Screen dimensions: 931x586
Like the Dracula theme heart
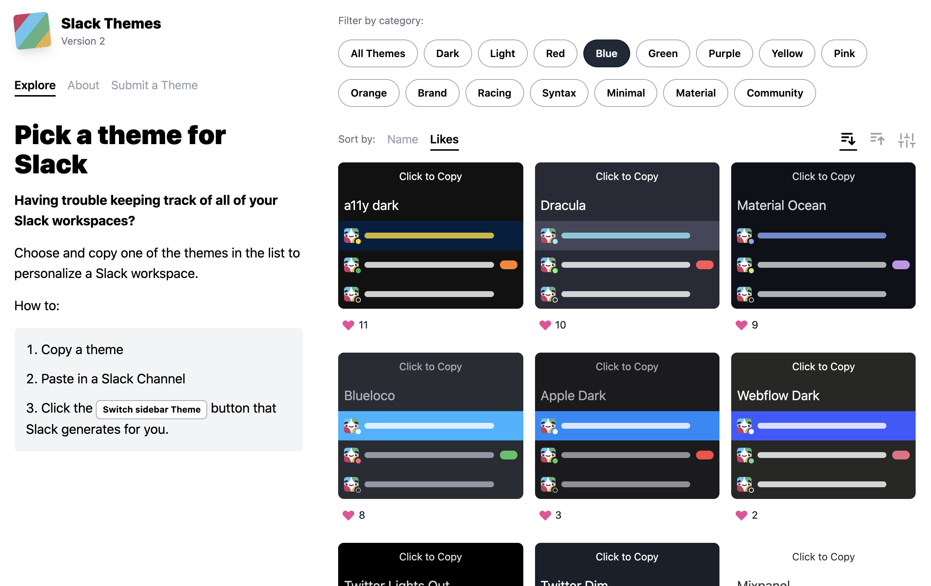pos(545,325)
